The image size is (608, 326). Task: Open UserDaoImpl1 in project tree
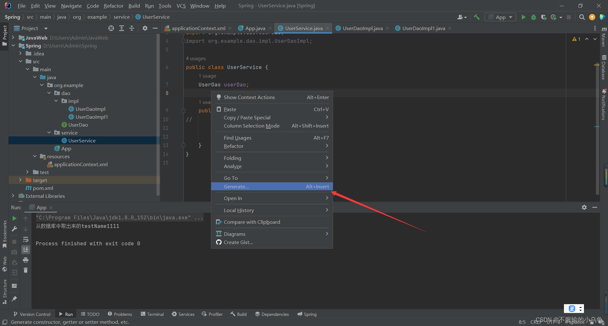[92, 117]
